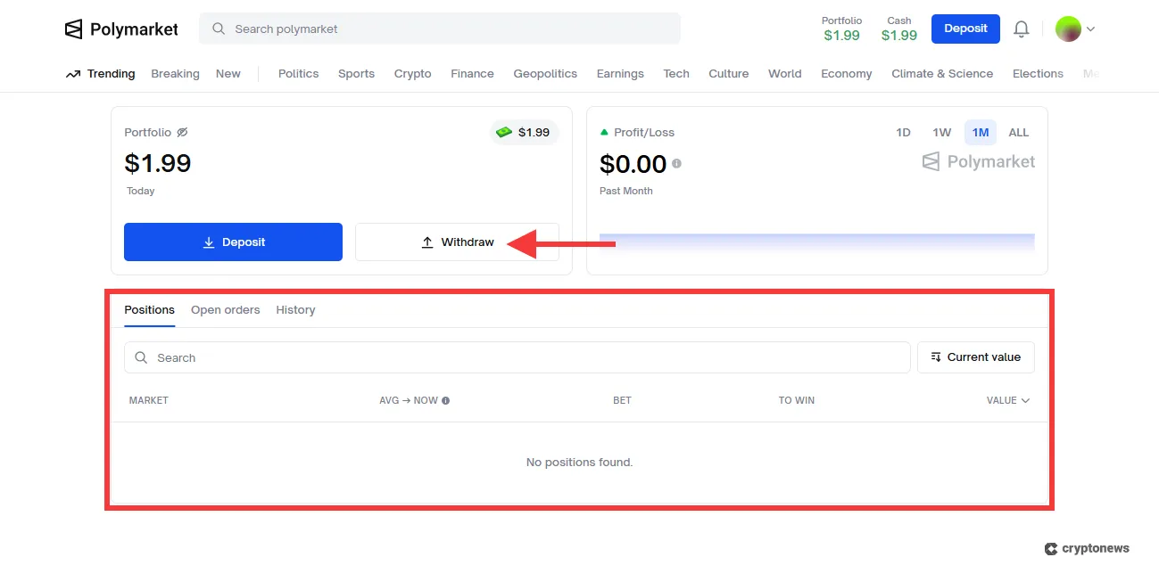1159x582 pixels.
Task: Switch Profit/Loss view to ALL
Action: 1019,132
